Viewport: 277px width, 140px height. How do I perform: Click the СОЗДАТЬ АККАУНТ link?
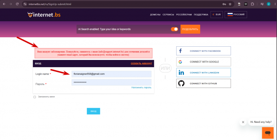tap(141, 64)
